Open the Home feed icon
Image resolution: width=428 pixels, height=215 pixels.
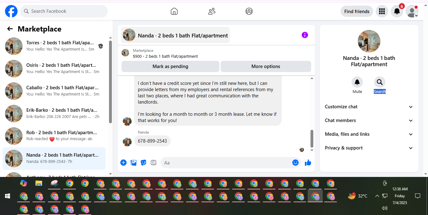pyautogui.click(x=174, y=11)
